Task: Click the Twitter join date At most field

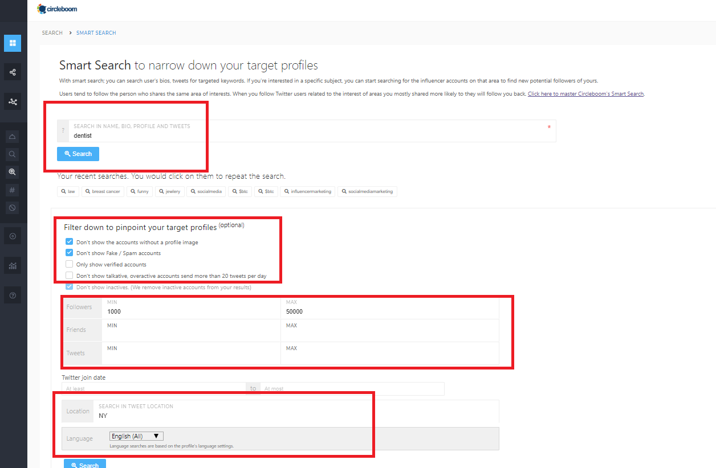Action: tap(352, 388)
